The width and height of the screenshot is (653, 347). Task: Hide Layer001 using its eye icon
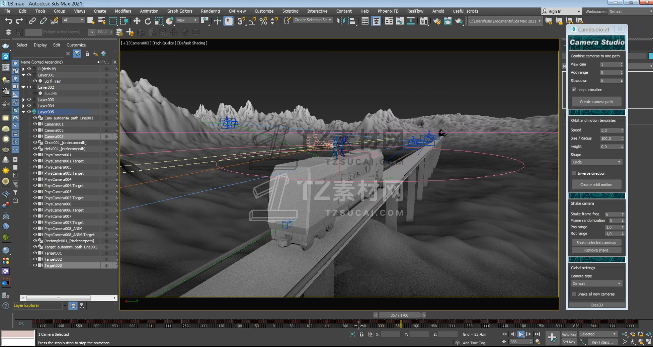[x=29, y=75]
